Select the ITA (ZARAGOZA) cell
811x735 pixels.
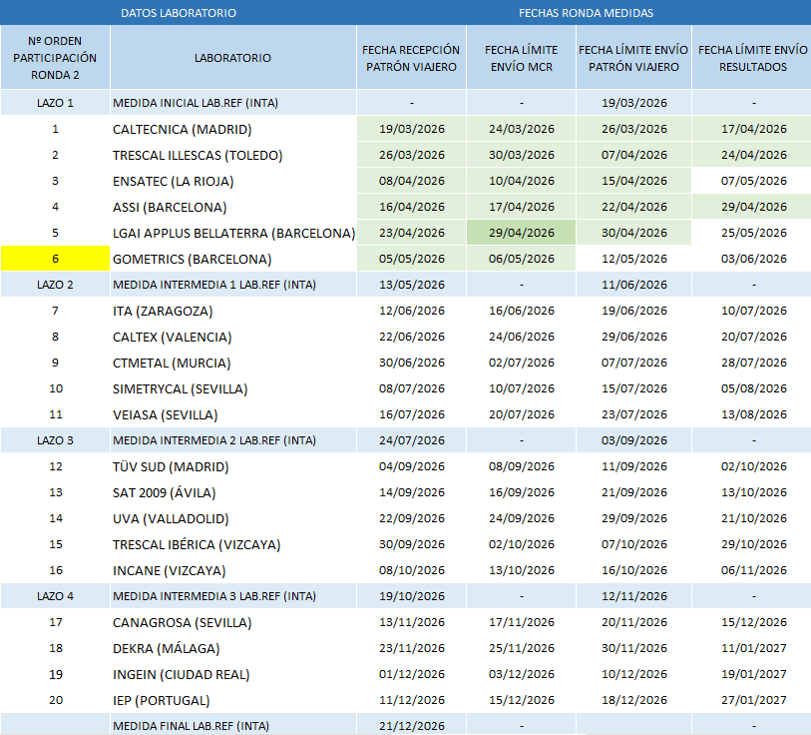click(232, 311)
